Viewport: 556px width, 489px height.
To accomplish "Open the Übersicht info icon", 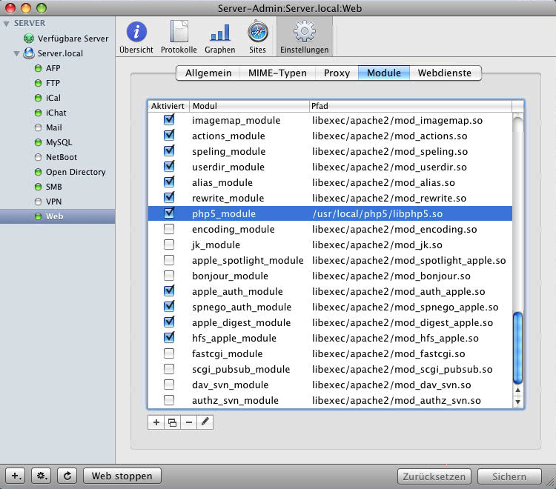I will coord(136,33).
